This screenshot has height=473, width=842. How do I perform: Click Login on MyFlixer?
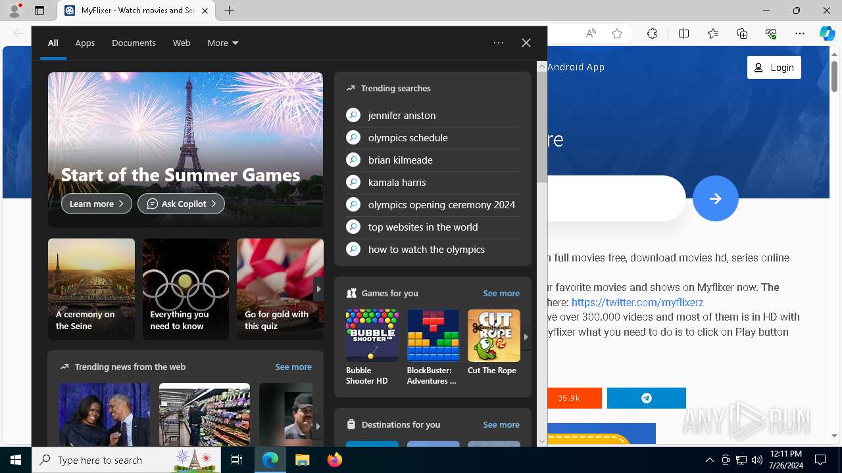(774, 68)
